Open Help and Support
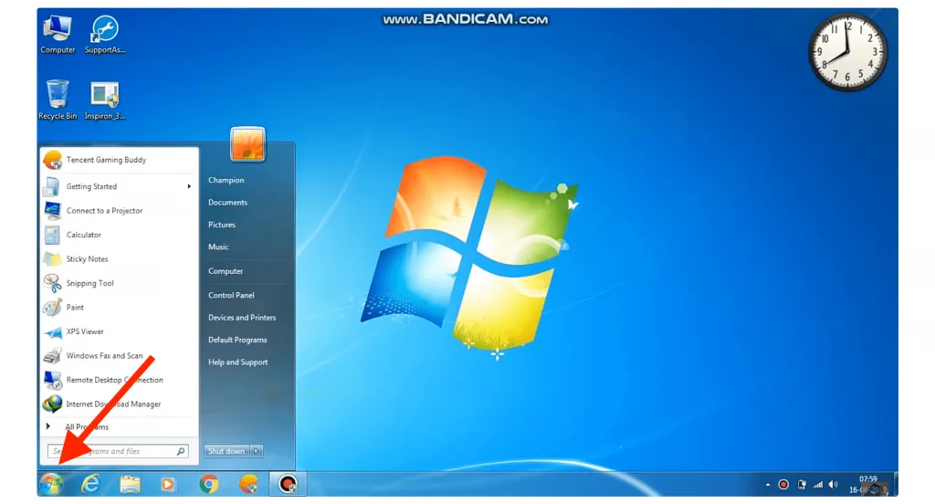Viewport: 935px width, 504px height. [x=238, y=362]
